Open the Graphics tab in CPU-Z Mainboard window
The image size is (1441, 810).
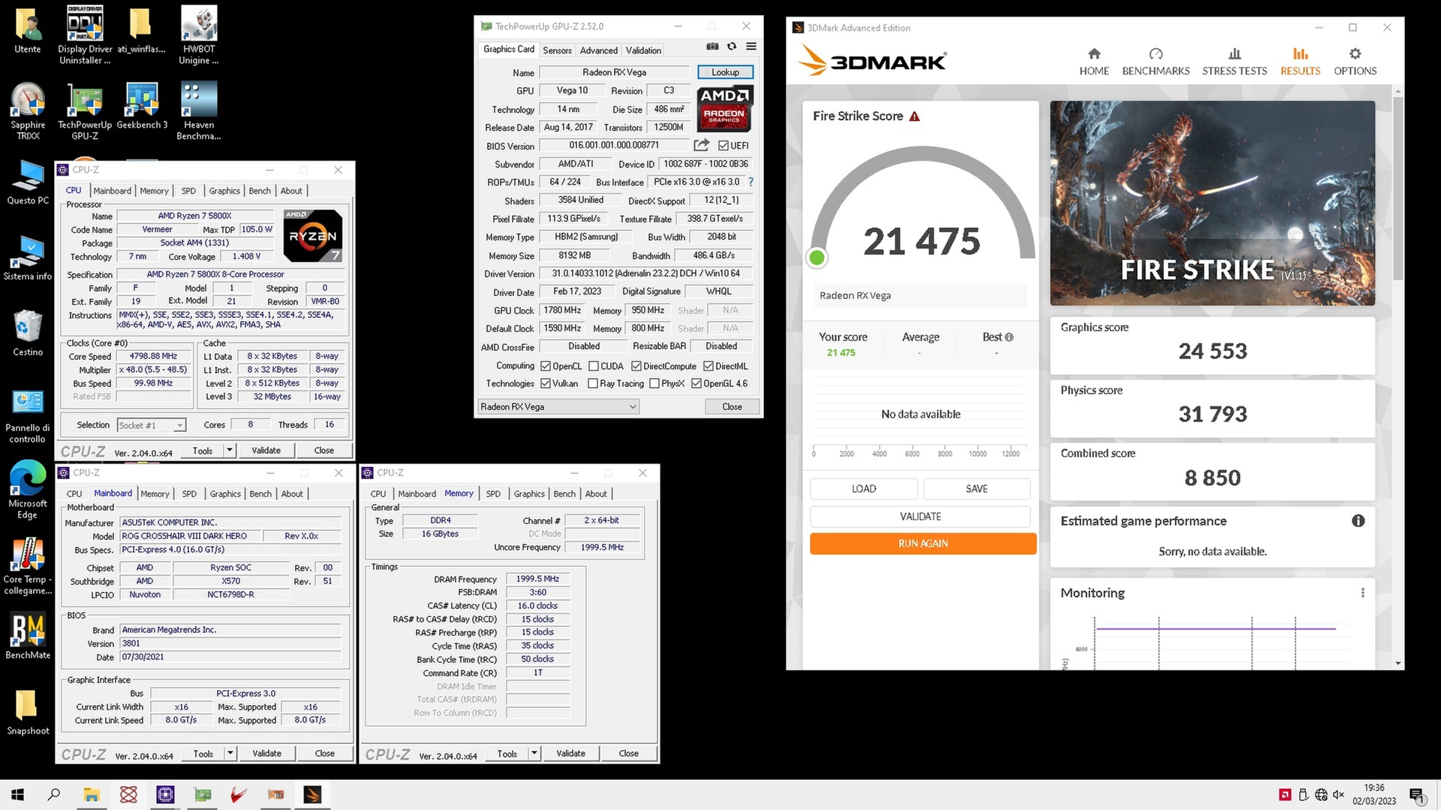(225, 493)
